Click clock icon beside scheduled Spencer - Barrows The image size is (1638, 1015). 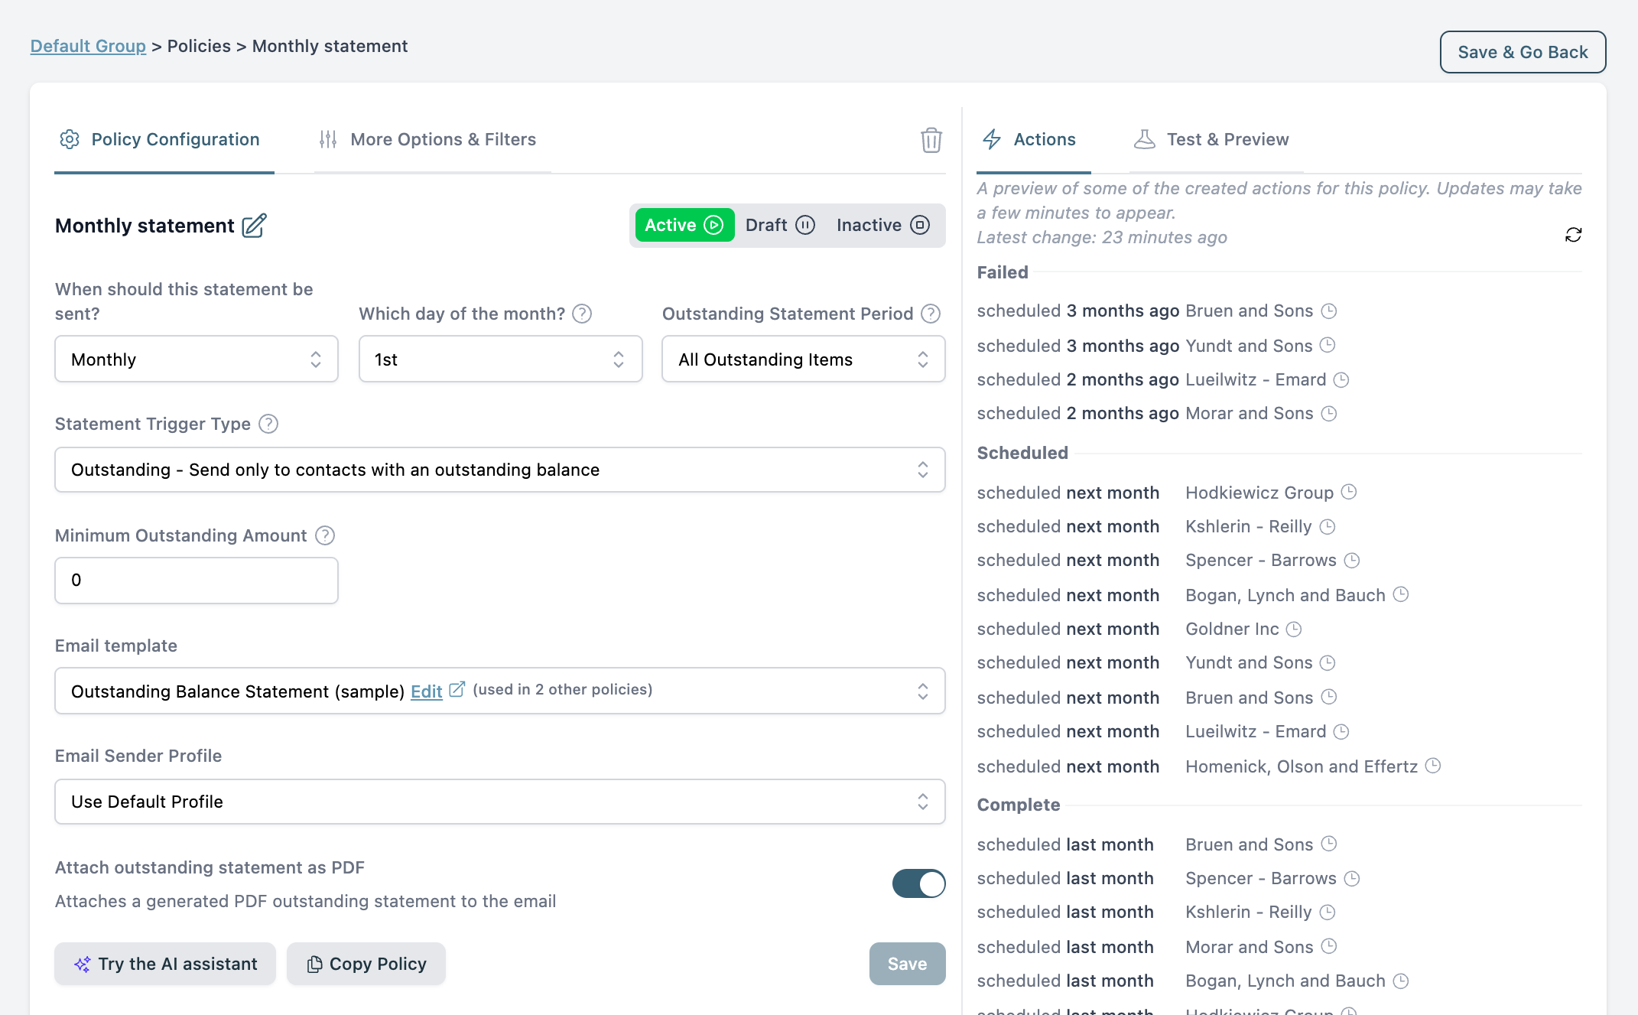coord(1352,560)
